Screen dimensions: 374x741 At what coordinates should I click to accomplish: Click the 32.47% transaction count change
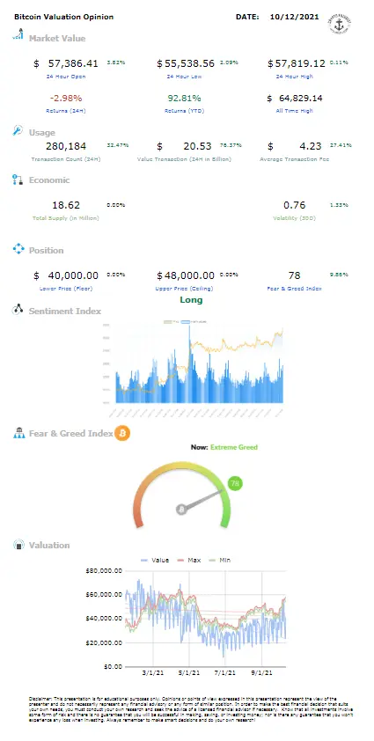click(116, 145)
